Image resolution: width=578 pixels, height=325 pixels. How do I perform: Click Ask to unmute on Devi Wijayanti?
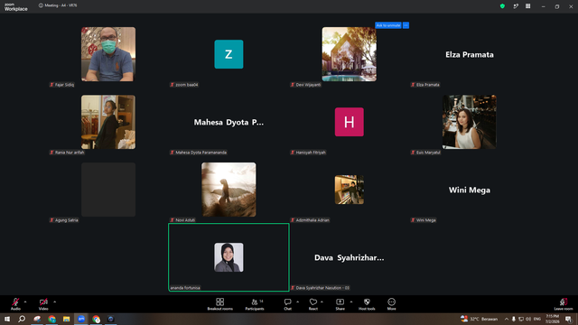[388, 25]
